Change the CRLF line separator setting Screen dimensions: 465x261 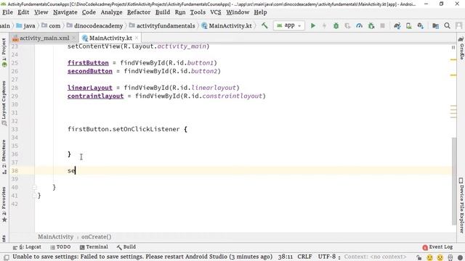pos(304,257)
